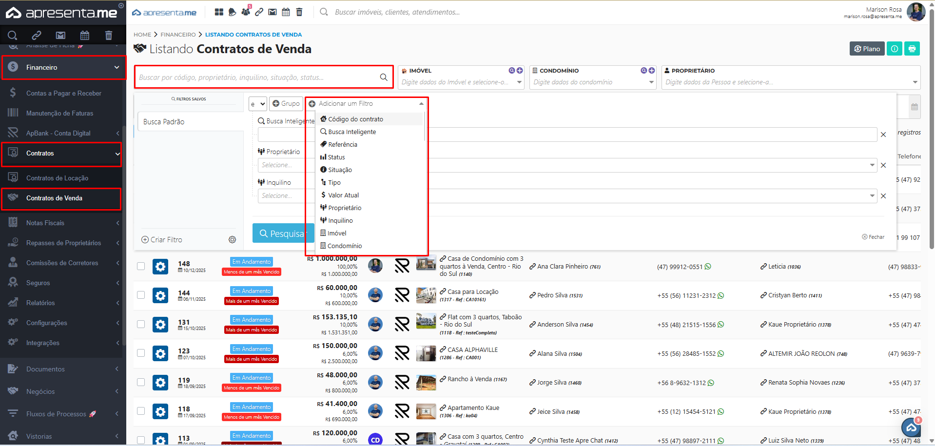Expand the Notas Fiscais sidebar menu
Image resolution: width=935 pixels, height=446 pixels.
[63, 223]
